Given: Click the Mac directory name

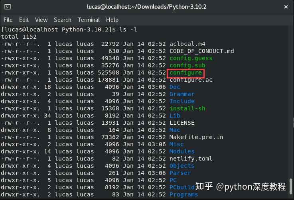Looking at the screenshot, I should pos(175,130).
